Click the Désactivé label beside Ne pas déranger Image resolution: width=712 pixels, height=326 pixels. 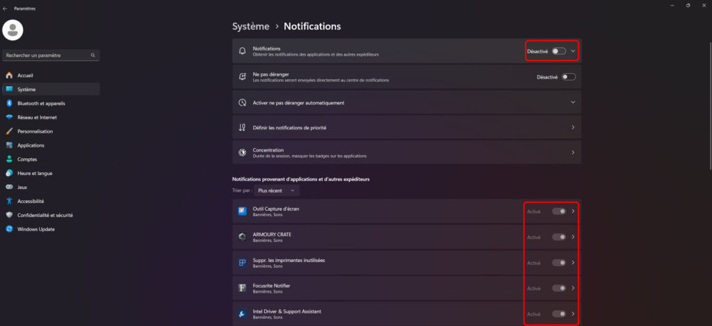(547, 77)
